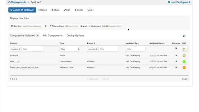Select the Field_1__c row name
Viewport: 199px width, 112px height.
[x=15, y=62]
